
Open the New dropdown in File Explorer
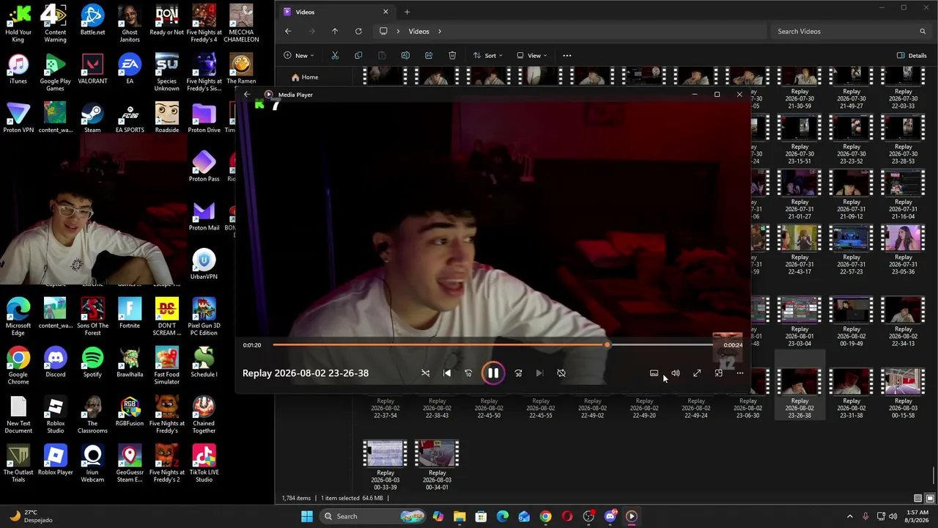(x=299, y=56)
